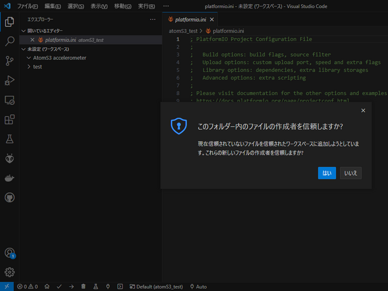The image size is (388, 291).
Task: Open the GitHub icon in activity bar
Action: coord(10,198)
